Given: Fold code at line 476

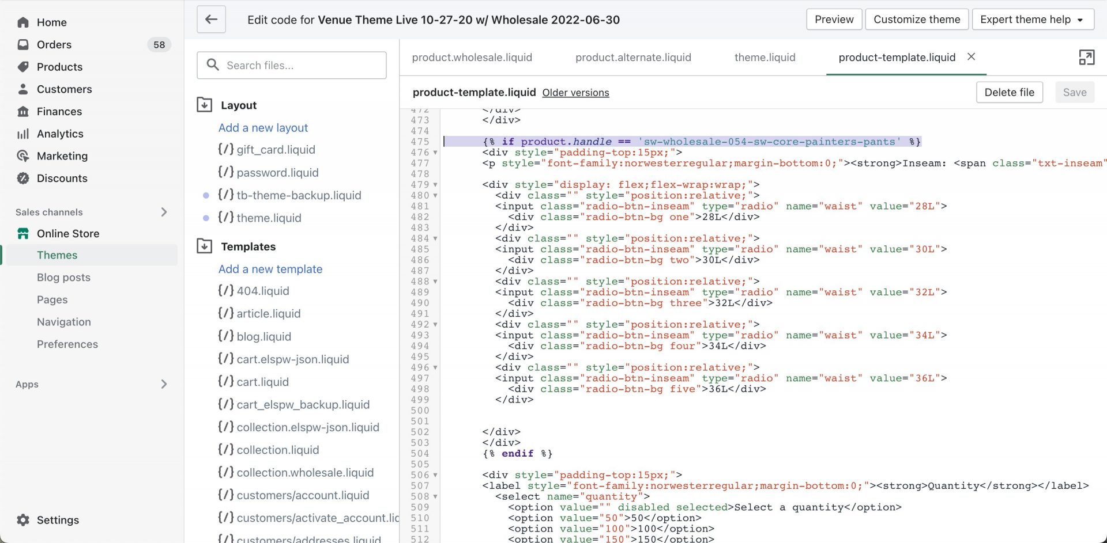Looking at the screenshot, I should (435, 153).
